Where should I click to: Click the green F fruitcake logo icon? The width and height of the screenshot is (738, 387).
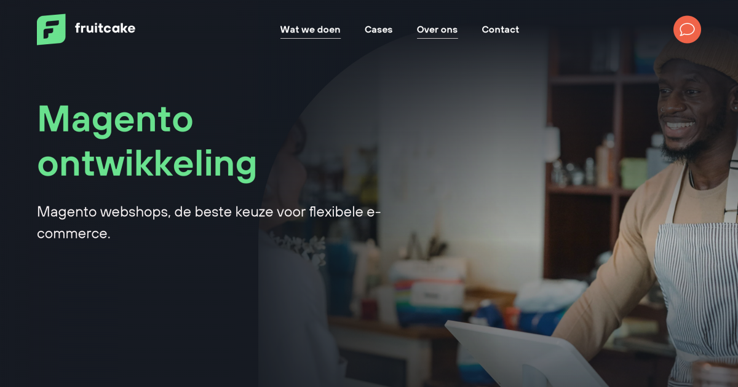click(x=51, y=29)
